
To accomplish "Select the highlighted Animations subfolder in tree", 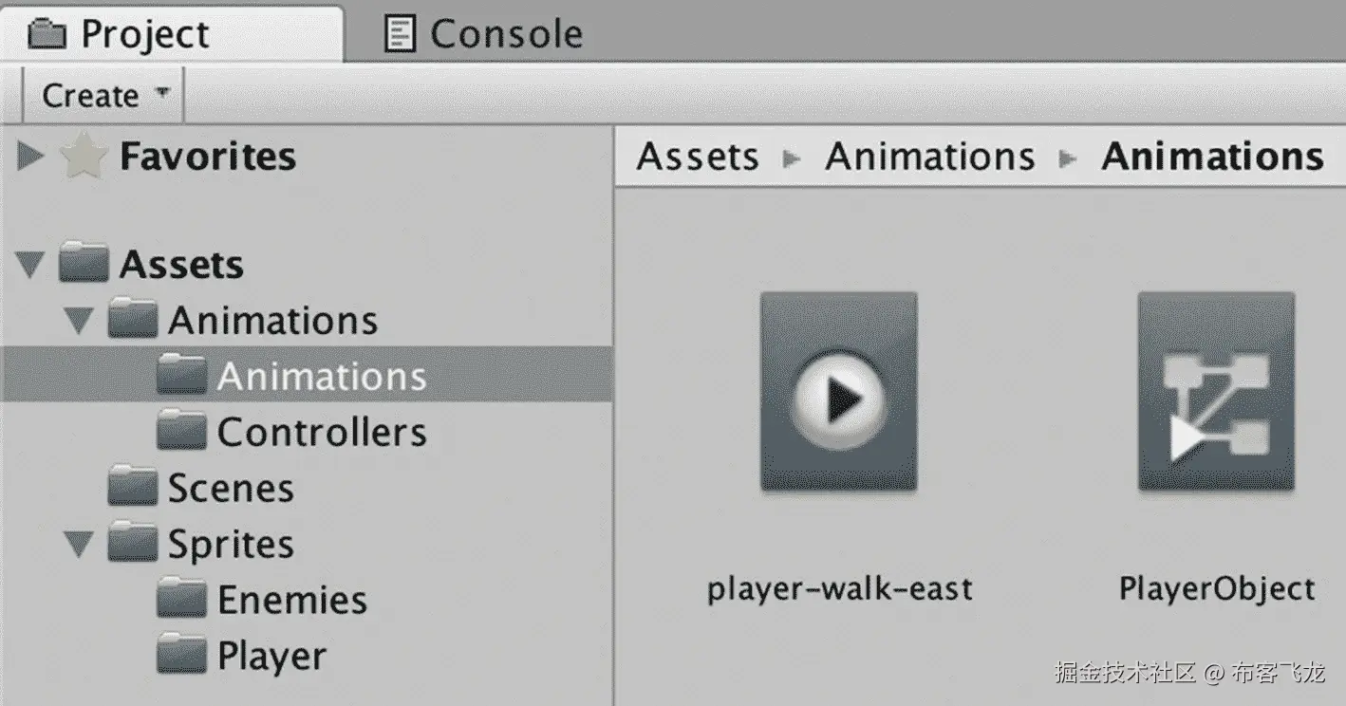I will click(321, 377).
